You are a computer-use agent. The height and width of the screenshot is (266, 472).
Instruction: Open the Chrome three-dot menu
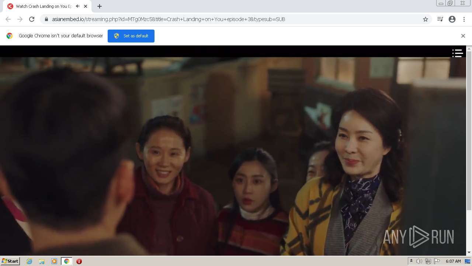[464, 19]
